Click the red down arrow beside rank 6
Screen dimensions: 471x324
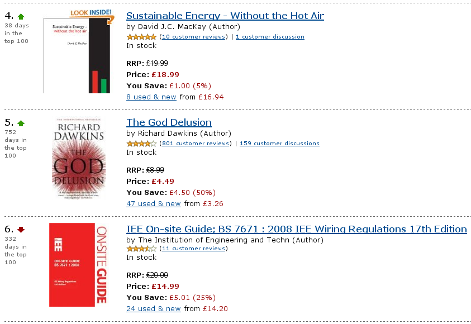(x=21, y=230)
